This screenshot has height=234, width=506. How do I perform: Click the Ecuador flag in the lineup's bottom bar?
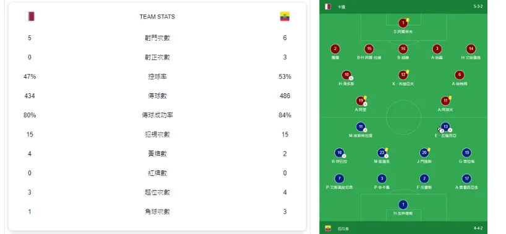coord(328,228)
